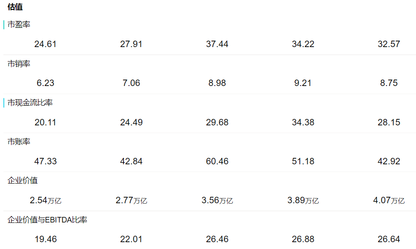
Task: Select the 市盈率 row label
Action: point(19,25)
